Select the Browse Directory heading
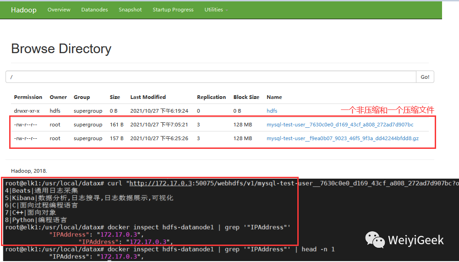Viewport: 459px width, 262px height. click(61, 49)
